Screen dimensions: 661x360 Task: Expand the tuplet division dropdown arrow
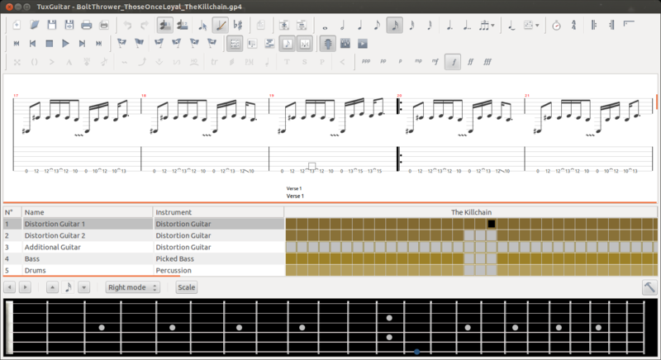coord(493,26)
